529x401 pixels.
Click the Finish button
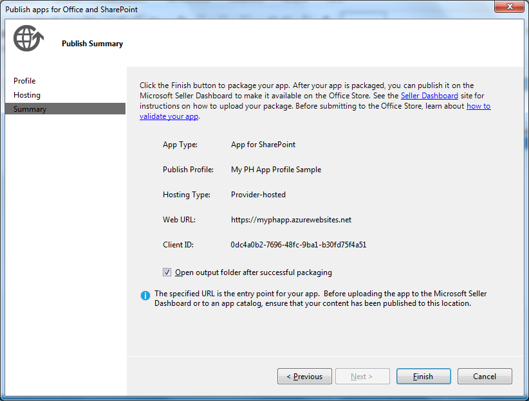(x=423, y=376)
